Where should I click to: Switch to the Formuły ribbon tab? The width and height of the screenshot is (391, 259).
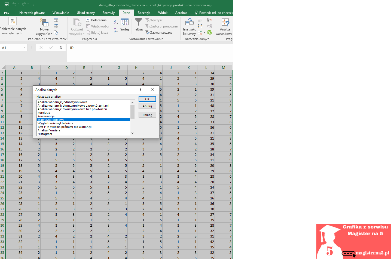coord(108,13)
